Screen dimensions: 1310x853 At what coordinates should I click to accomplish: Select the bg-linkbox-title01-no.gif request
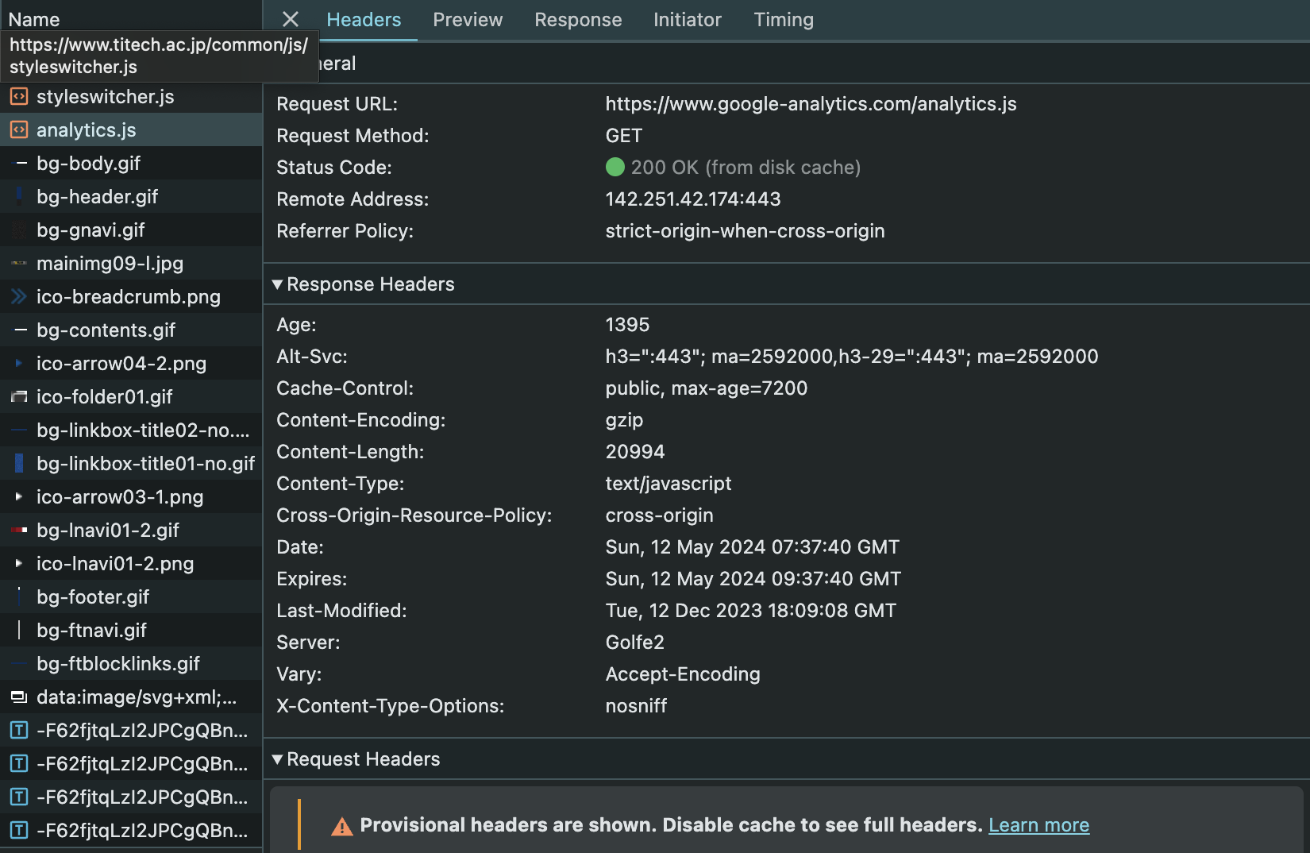click(x=131, y=464)
